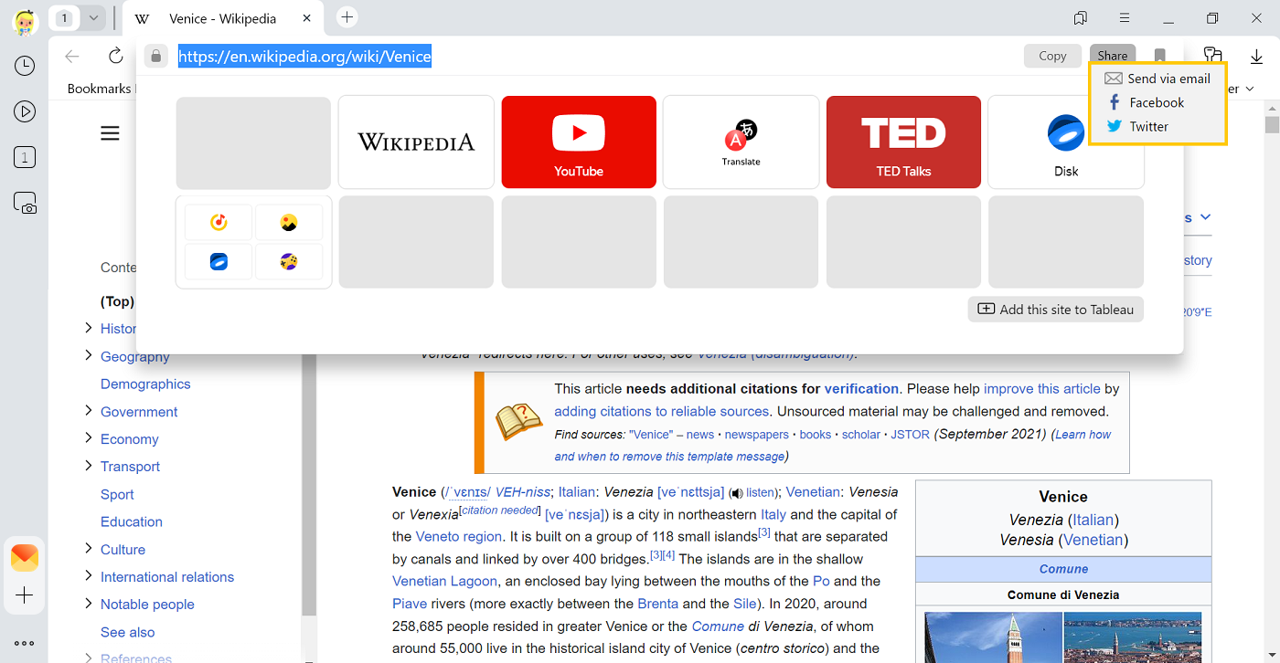Open the YouTube tile in Tableau
Image resolution: width=1280 pixels, height=663 pixels.
(579, 142)
